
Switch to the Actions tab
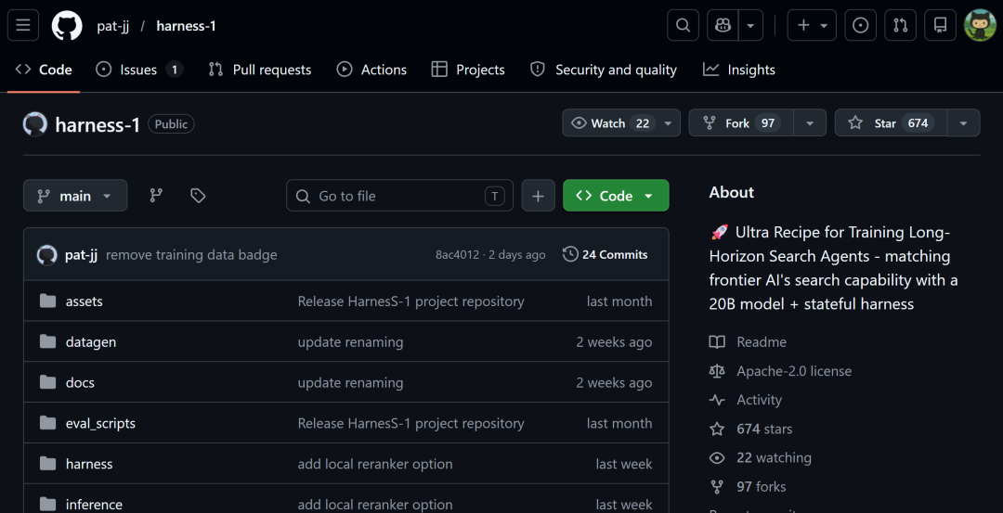click(x=371, y=70)
